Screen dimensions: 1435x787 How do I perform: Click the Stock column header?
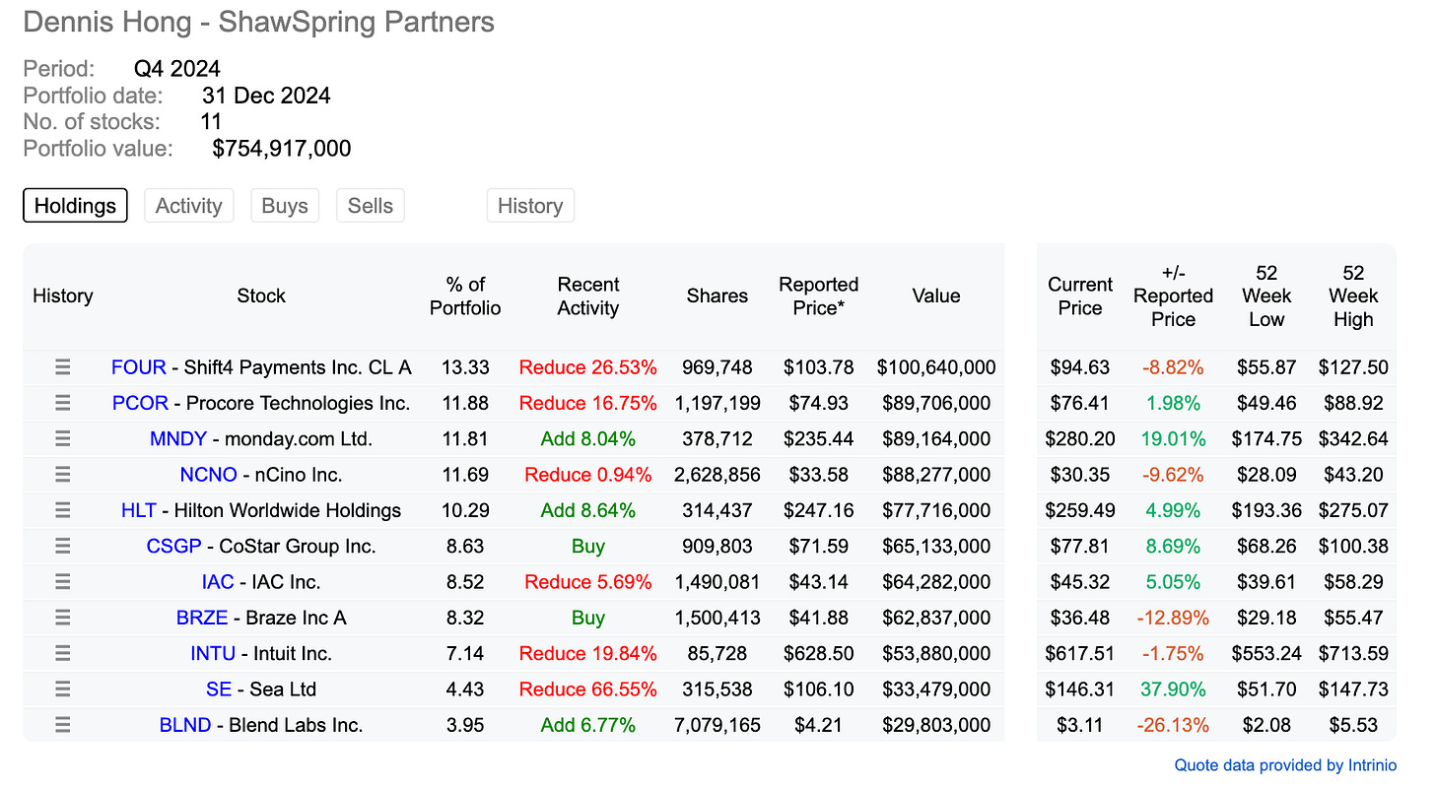(x=261, y=295)
